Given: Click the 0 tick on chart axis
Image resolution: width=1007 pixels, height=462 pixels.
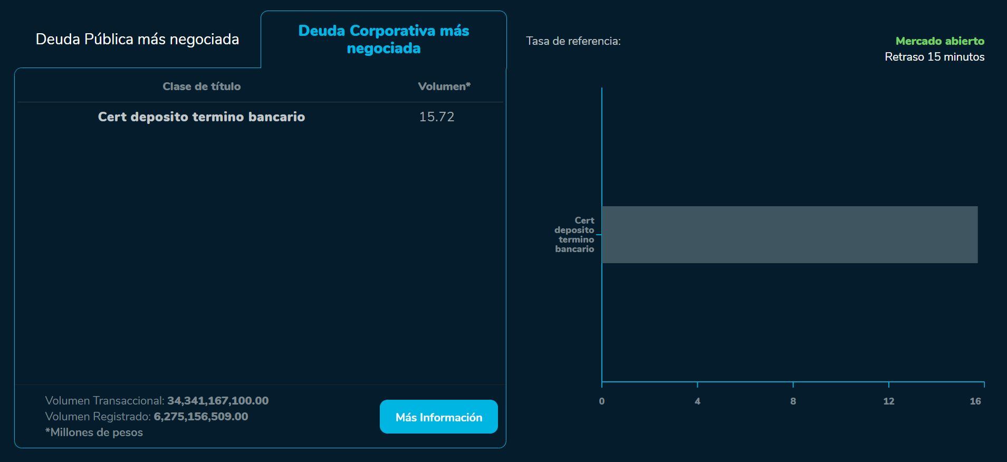Looking at the screenshot, I should (x=602, y=401).
